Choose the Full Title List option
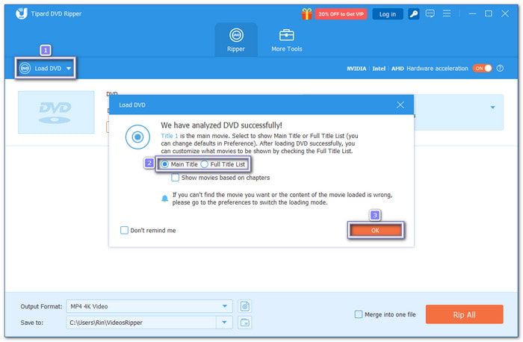This screenshot has width=523, height=342. [205, 164]
